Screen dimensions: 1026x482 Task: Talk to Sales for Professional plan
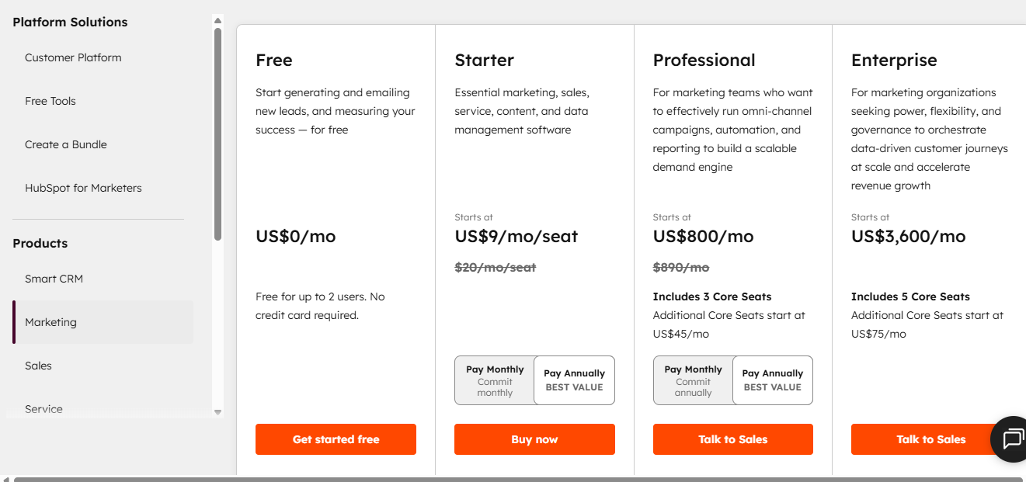click(732, 439)
